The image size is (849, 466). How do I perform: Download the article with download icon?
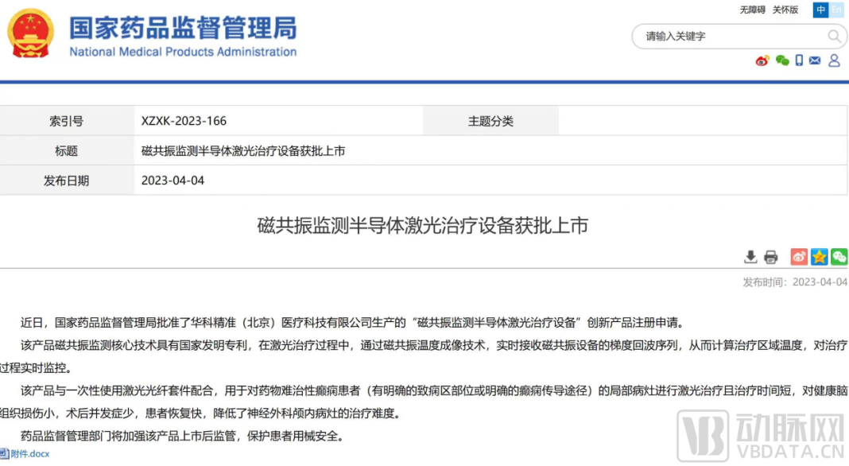pos(750,257)
